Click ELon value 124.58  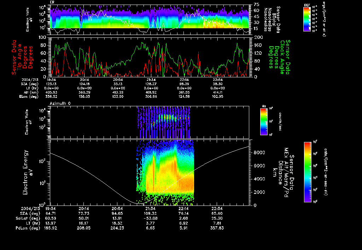(x=184, y=97)
